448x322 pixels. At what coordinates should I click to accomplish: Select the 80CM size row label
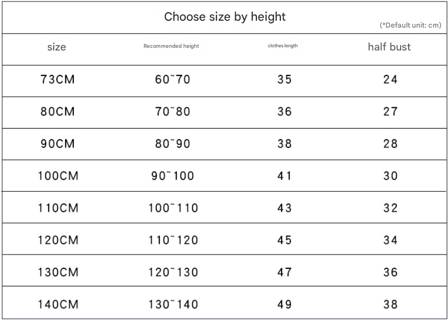point(57,112)
